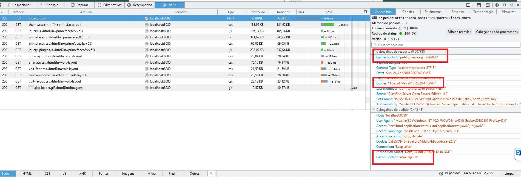The width and height of the screenshot is (521, 187).
Task: Filter requests by Tudo
Action: 8,174
